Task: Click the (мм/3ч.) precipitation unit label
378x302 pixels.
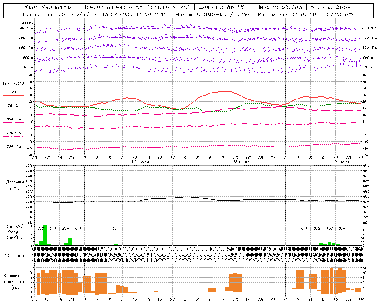Action: [x=15, y=226]
